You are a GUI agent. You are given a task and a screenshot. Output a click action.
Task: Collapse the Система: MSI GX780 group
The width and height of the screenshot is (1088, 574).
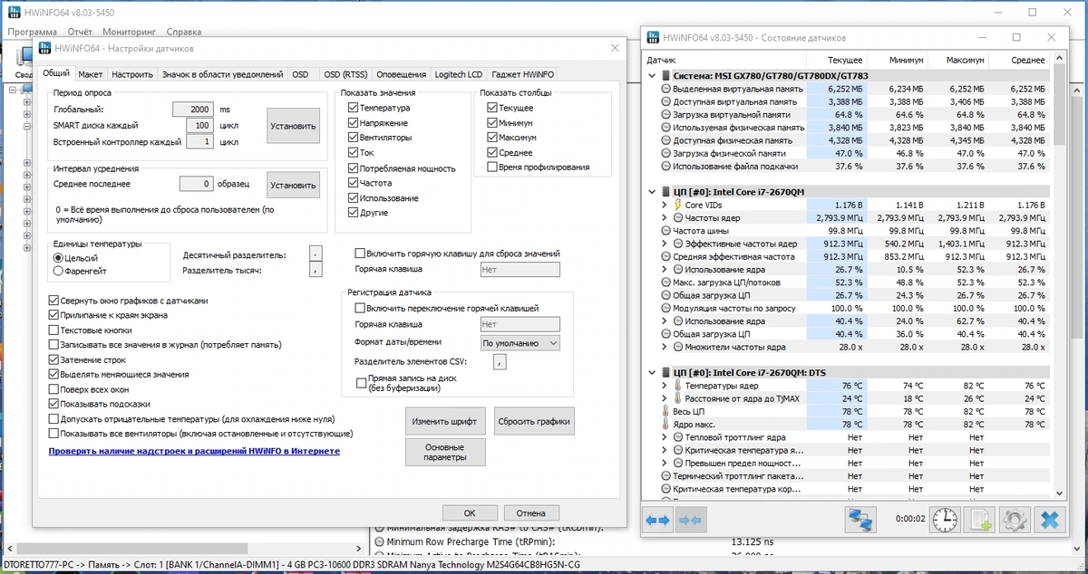(653, 76)
